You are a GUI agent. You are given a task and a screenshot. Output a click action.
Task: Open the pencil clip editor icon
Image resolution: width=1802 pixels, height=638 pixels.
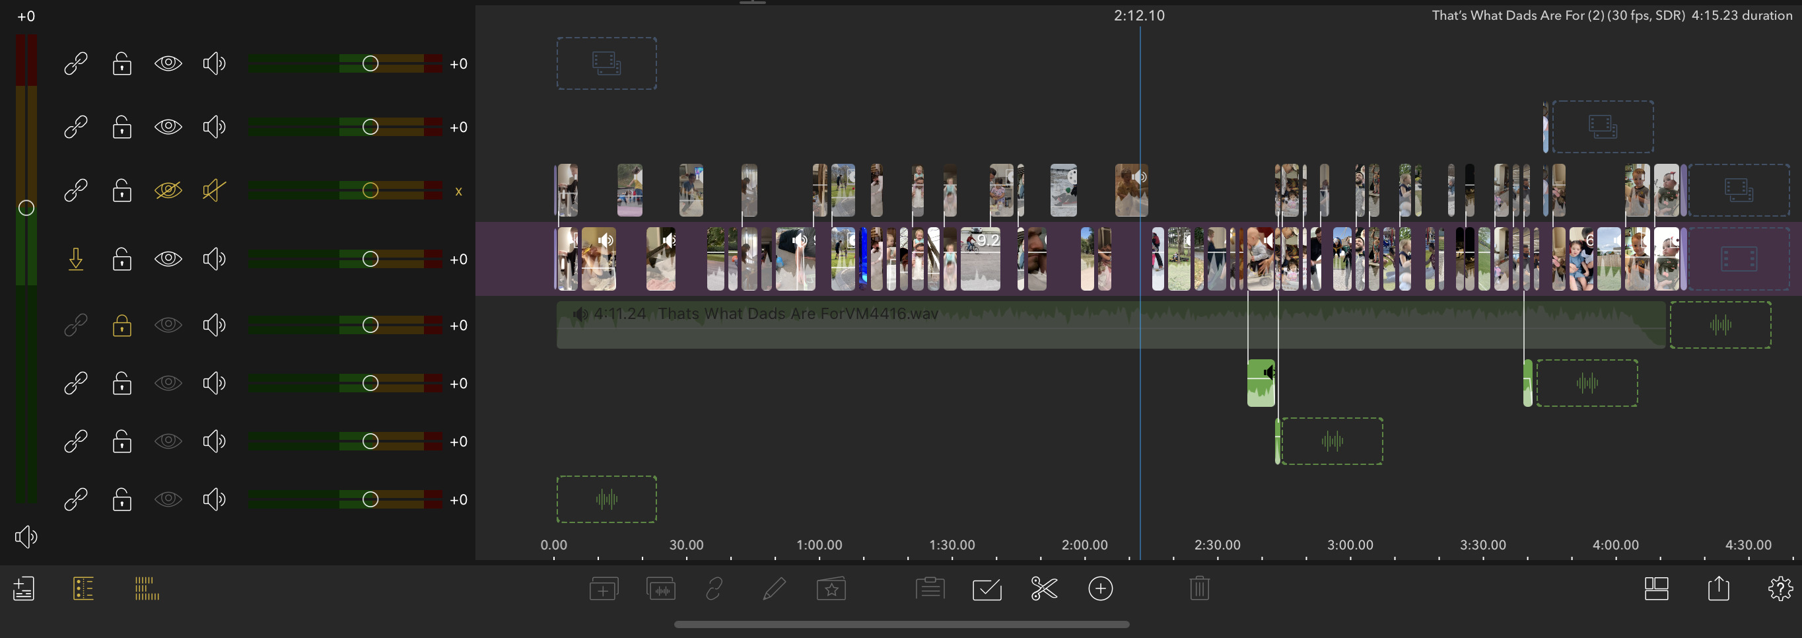coord(774,588)
